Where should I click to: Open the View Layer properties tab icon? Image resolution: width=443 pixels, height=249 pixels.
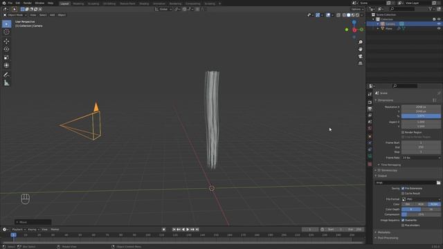pos(370,116)
